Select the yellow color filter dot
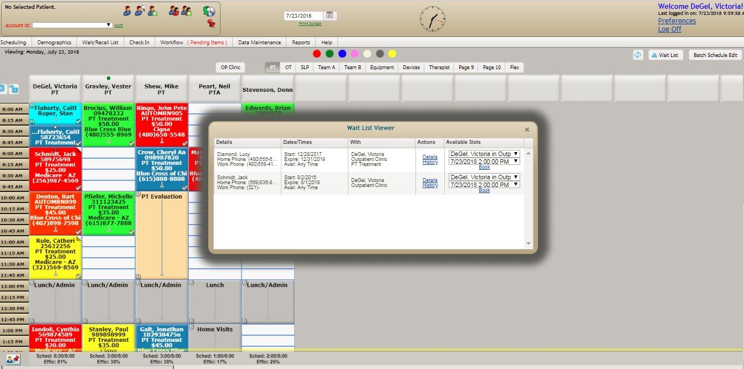This screenshot has height=369, width=744. [392, 54]
